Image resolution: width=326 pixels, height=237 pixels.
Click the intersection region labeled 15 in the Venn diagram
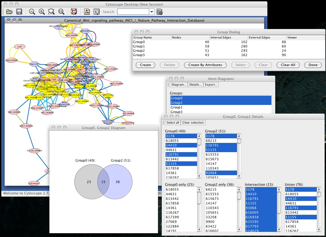point(103,182)
